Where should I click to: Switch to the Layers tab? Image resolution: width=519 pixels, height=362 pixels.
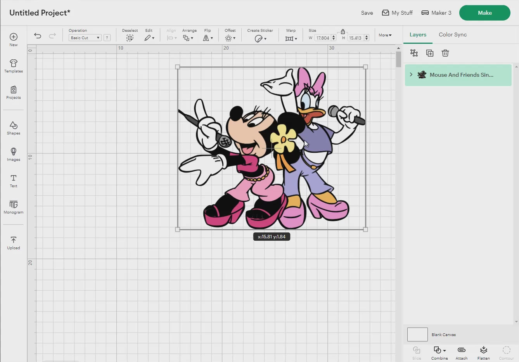tap(418, 34)
